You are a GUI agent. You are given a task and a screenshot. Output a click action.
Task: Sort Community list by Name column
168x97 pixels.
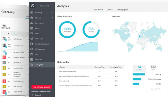pos(17,34)
